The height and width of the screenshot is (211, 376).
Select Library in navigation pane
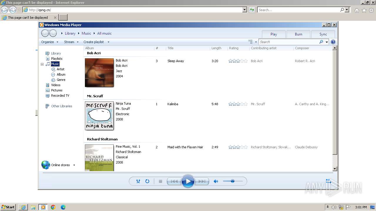pos(56,53)
